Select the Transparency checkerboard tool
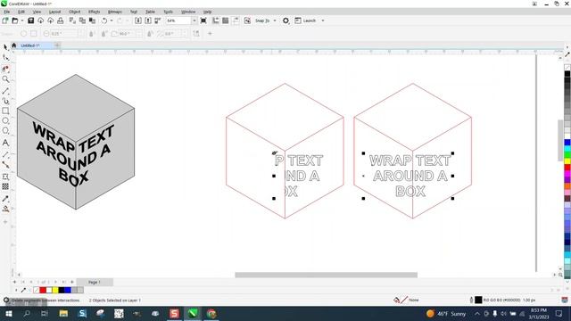571x321 pixels. click(5, 186)
